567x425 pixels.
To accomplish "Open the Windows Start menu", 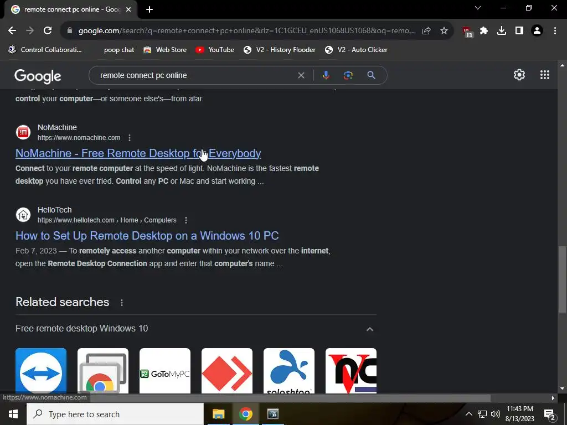I will coord(13,414).
